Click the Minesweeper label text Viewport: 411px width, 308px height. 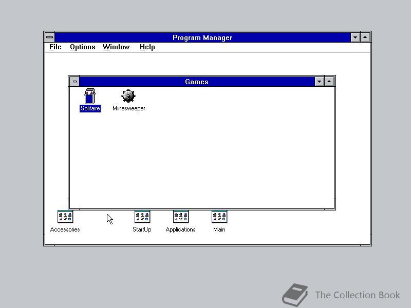[129, 108]
